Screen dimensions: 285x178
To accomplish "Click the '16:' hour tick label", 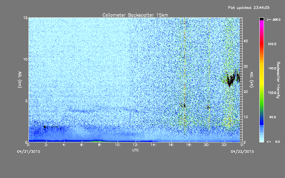I will 171,145.
